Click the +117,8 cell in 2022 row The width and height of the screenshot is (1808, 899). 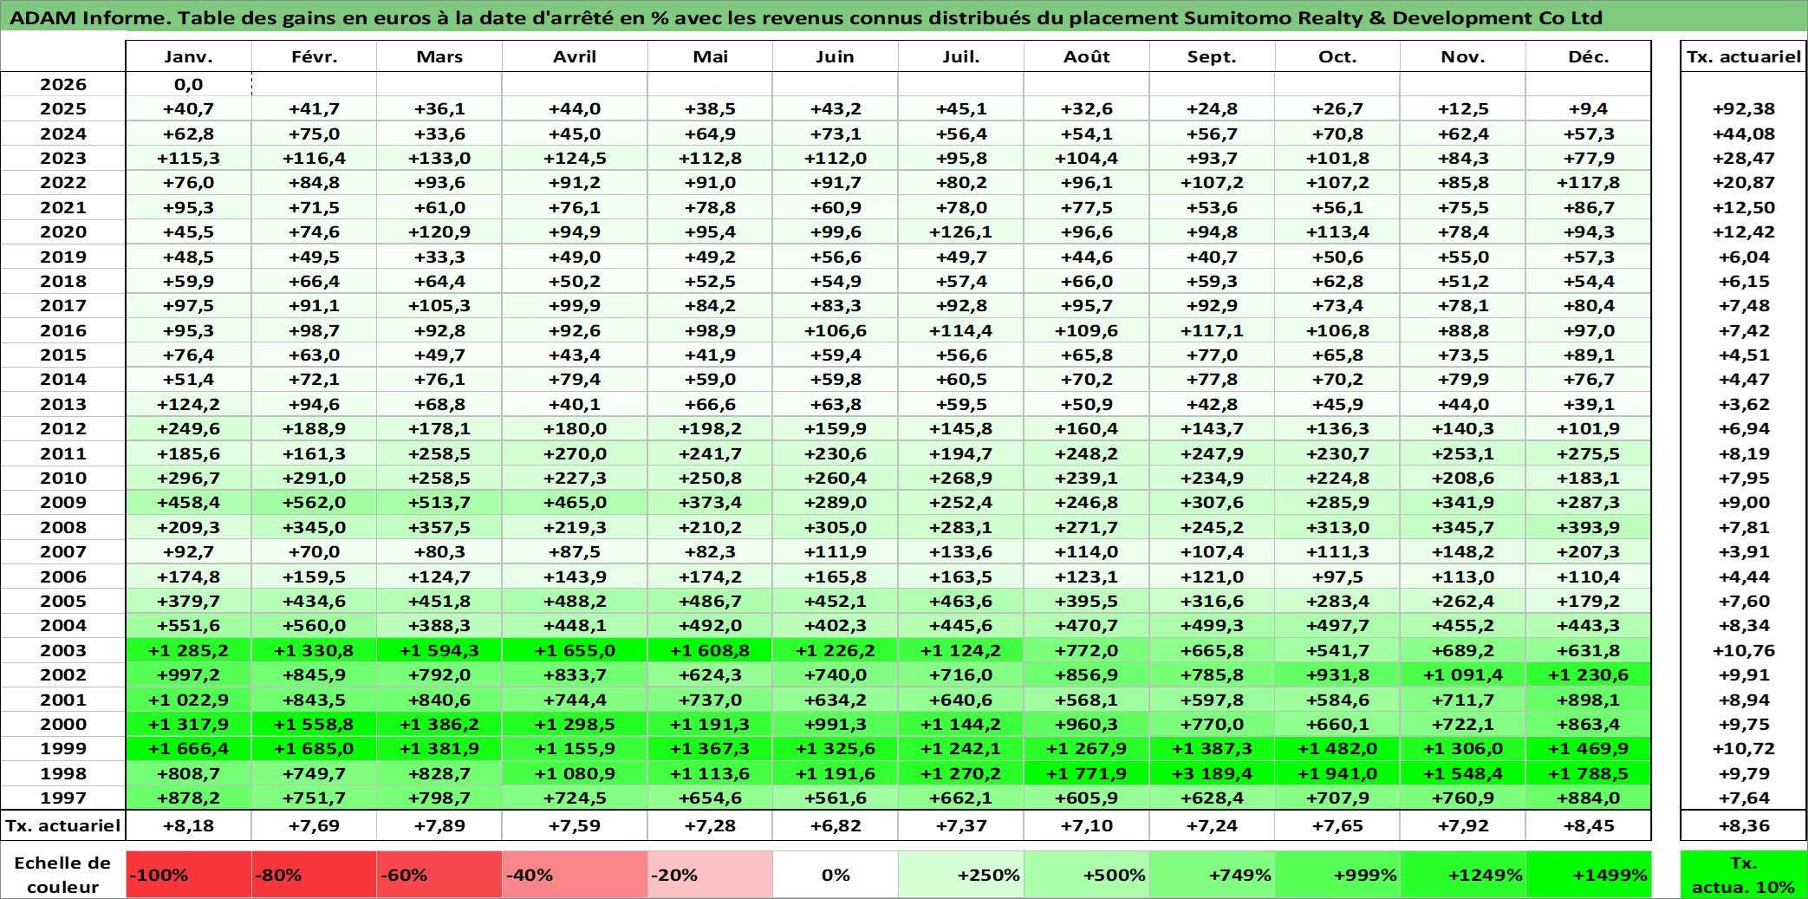click(x=1589, y=182)
